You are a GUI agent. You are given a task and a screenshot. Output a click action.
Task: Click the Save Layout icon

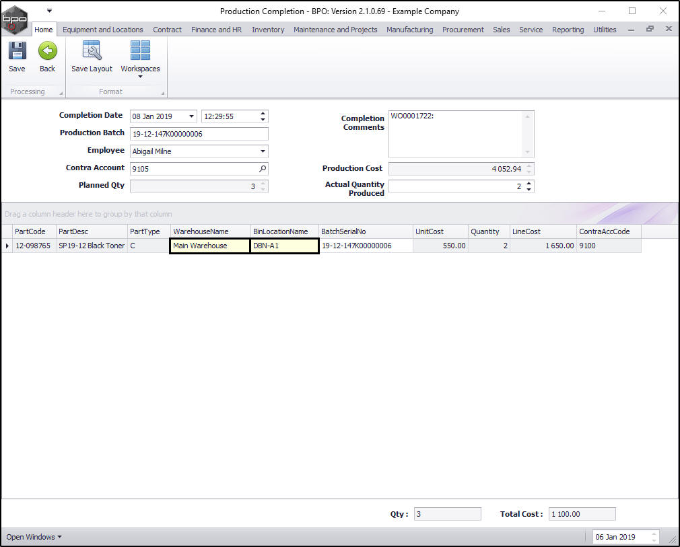(x=92, y=50)
